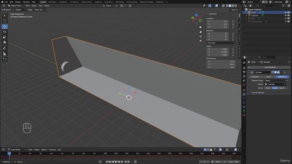Open the Render properties tab

tap(244, 68)
